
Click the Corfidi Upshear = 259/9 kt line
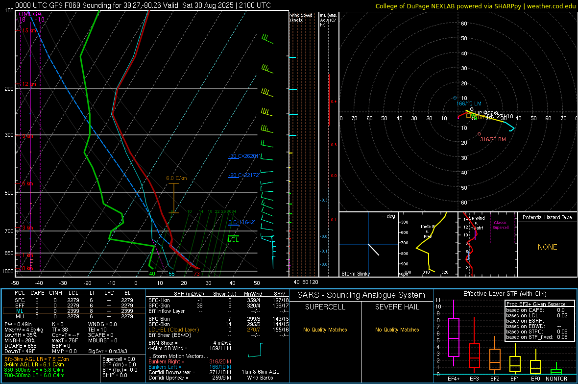190,378
